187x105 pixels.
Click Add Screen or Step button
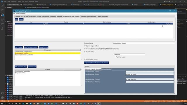(21, 67)
